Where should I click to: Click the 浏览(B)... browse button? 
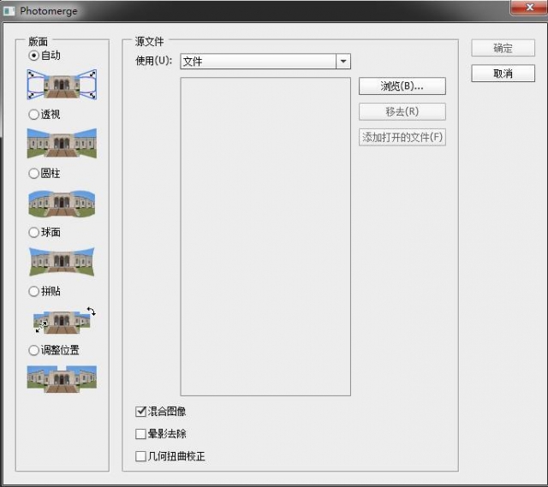tap(402, 86)
